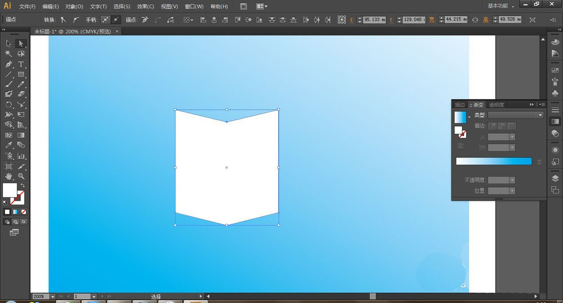Set fill mode to None
Image resolution: width=563 pixels, height=303 pixels.
[24, 212]
